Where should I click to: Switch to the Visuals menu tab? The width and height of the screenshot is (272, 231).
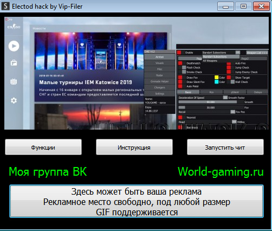point(160,63)
